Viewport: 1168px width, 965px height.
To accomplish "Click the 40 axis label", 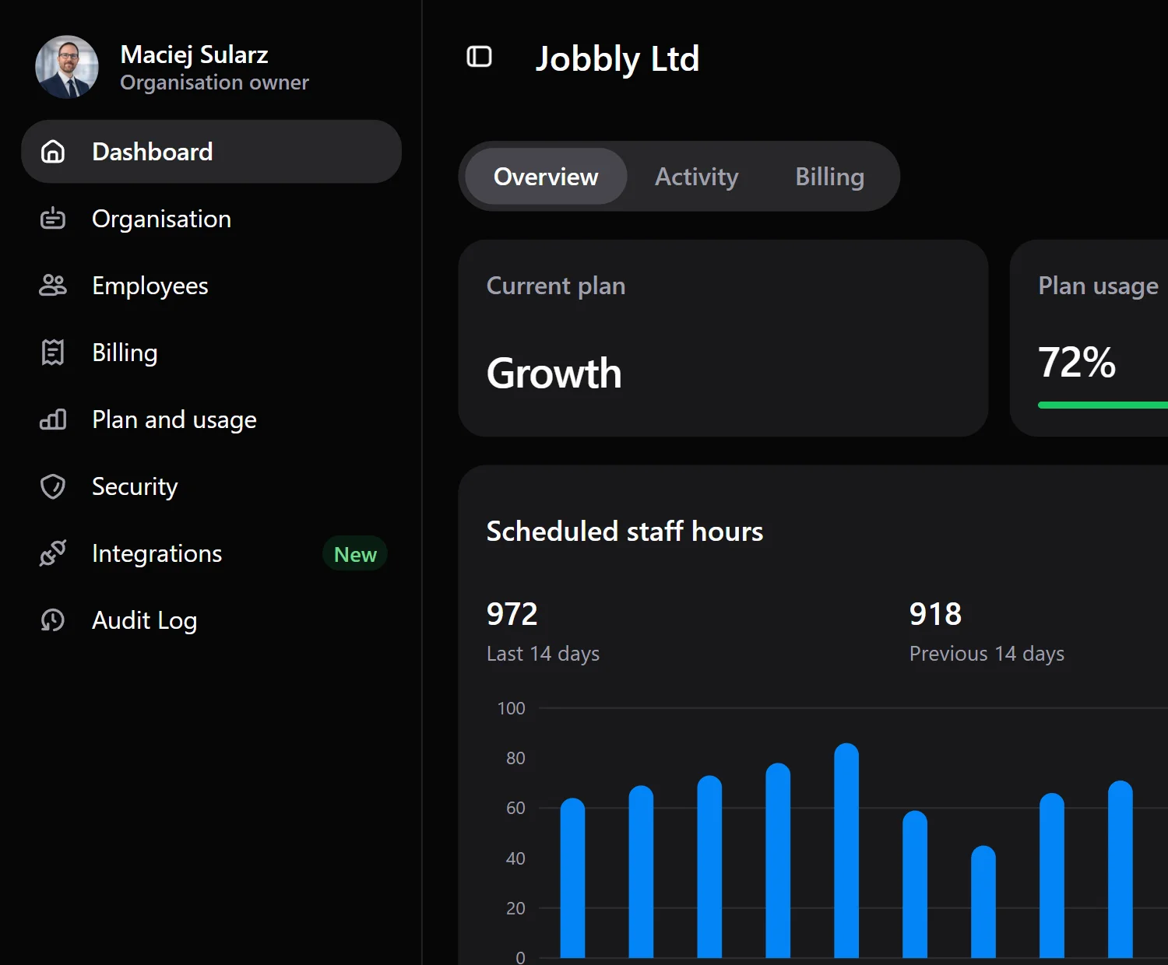I will pos(515,858).
